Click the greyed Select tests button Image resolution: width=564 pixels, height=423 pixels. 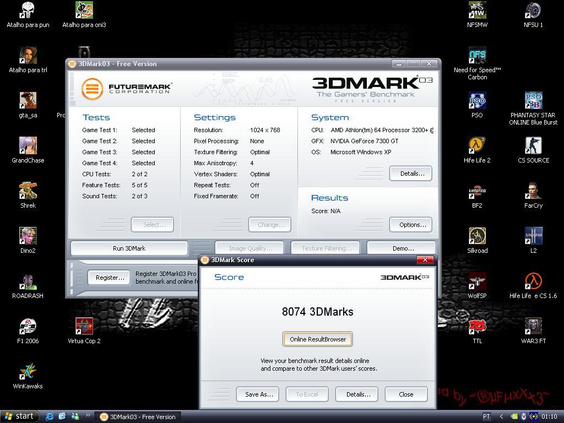click(153, 225)
